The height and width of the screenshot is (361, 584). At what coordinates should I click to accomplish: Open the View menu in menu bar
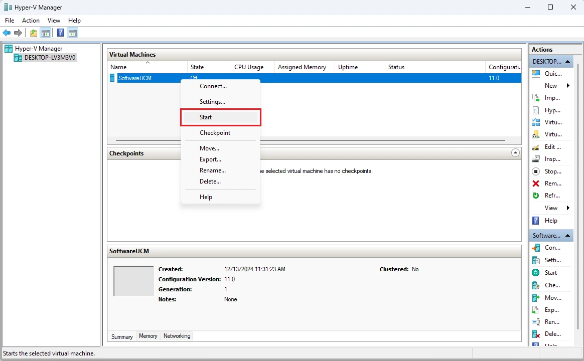pyautogui.click(x=54, y=21)
